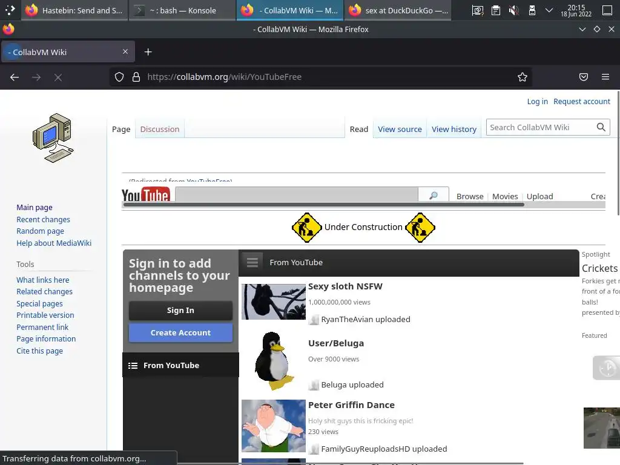Select the View source tab

tap(400, 130)
